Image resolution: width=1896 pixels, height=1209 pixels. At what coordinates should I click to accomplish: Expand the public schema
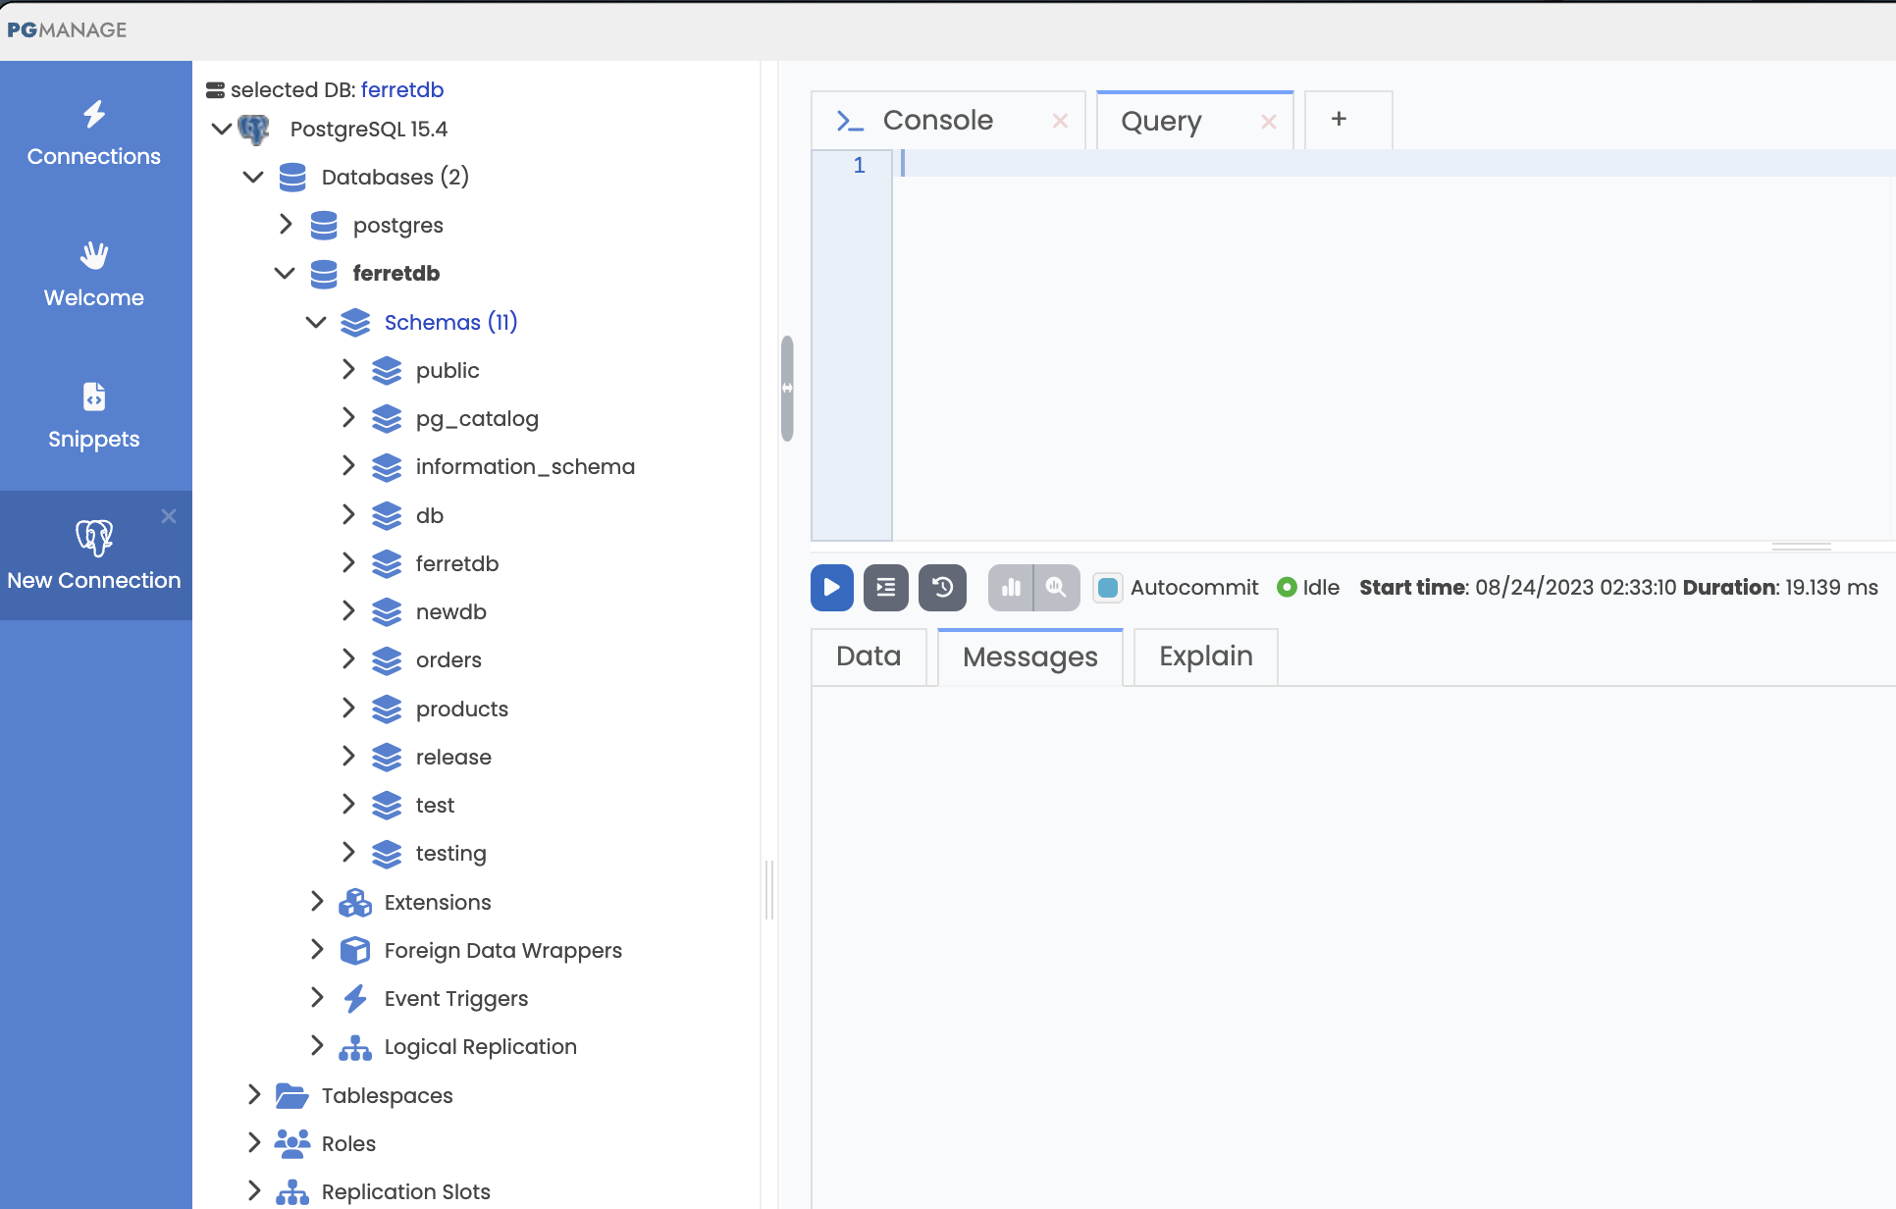349,370
